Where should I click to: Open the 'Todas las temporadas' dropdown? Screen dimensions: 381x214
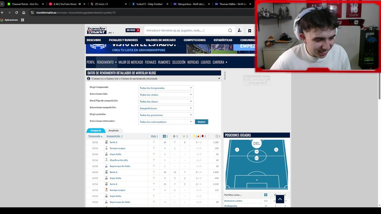[x=166, y=88]
